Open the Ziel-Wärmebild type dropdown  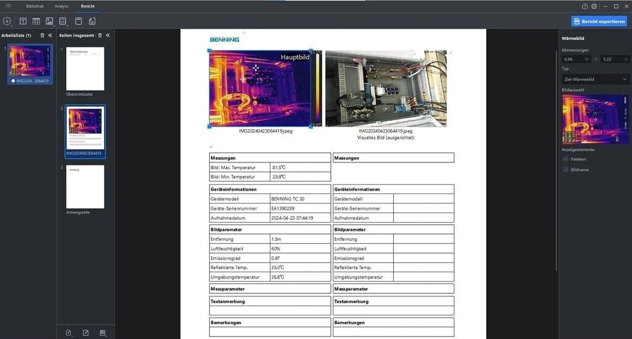(595, 79)
